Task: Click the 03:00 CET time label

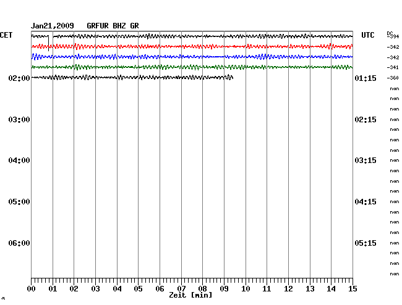Action: click(x=19, y=120)
